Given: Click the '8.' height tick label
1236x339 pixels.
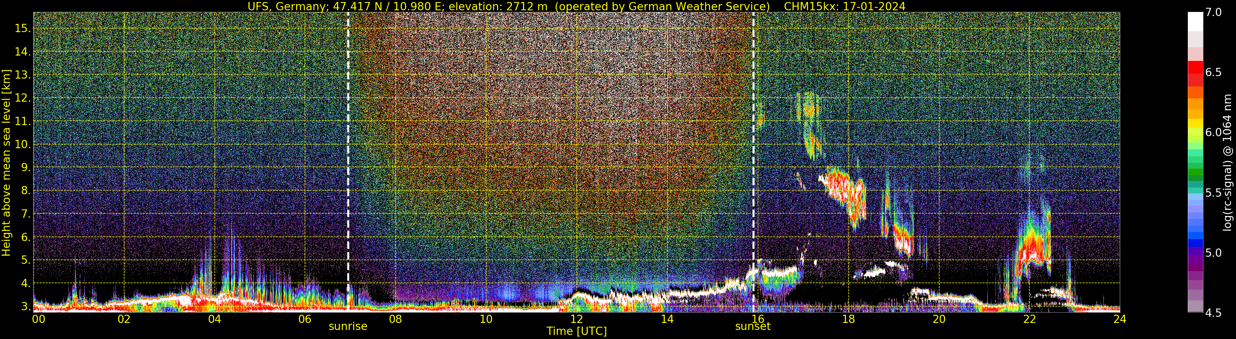Looking at the screenshot, I should 26,190.
